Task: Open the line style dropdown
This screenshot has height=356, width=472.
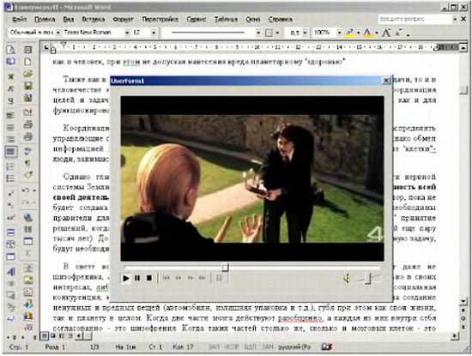Action: click(258, 33)
